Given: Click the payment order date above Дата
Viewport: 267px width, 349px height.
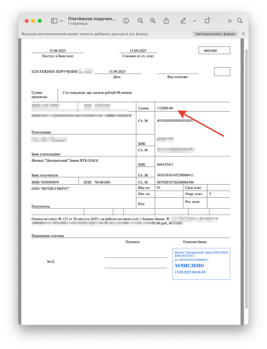Looking at the screenshot, I should pyautogui.click(x=117, y=72).
